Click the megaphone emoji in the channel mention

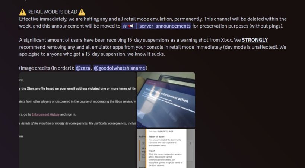pyautogui.click(x=131, y=26)
